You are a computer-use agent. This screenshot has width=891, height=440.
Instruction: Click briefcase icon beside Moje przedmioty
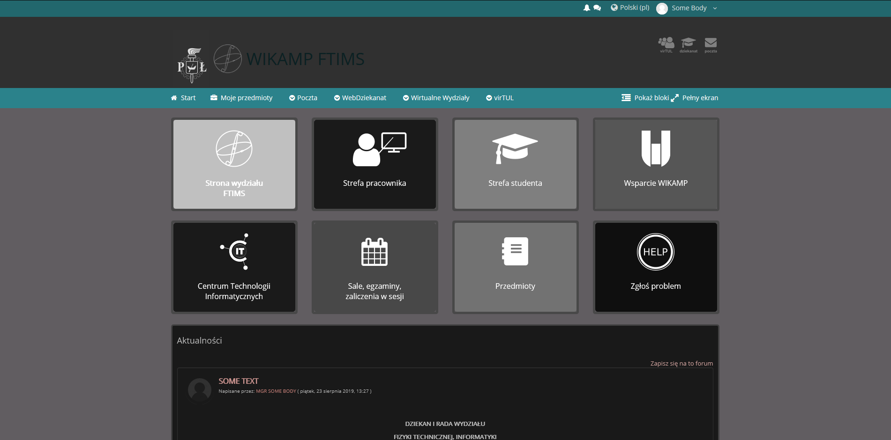point(214,98)
